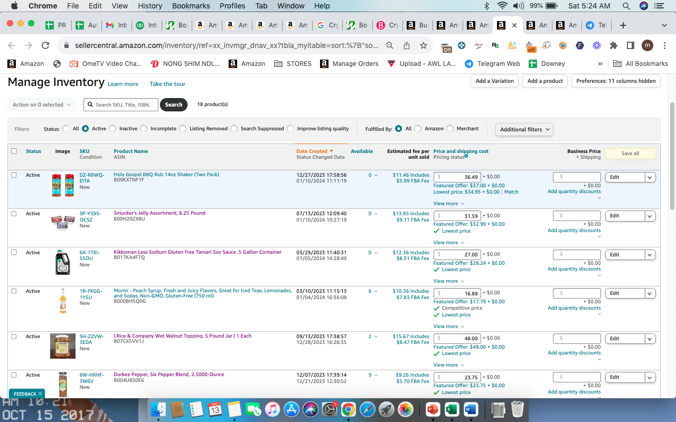Reload the Seller Central page
Screen dimensions: 676x422
pyautogui.click(x=45, y=45)
